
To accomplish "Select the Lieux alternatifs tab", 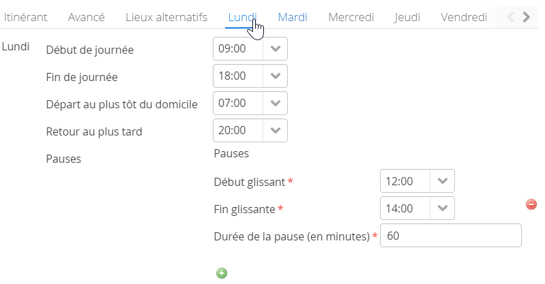I will (x=166, y=17).
